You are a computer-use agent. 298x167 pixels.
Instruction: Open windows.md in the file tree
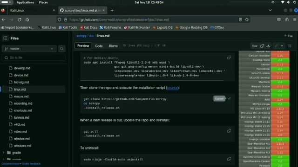tap(22, 146)
